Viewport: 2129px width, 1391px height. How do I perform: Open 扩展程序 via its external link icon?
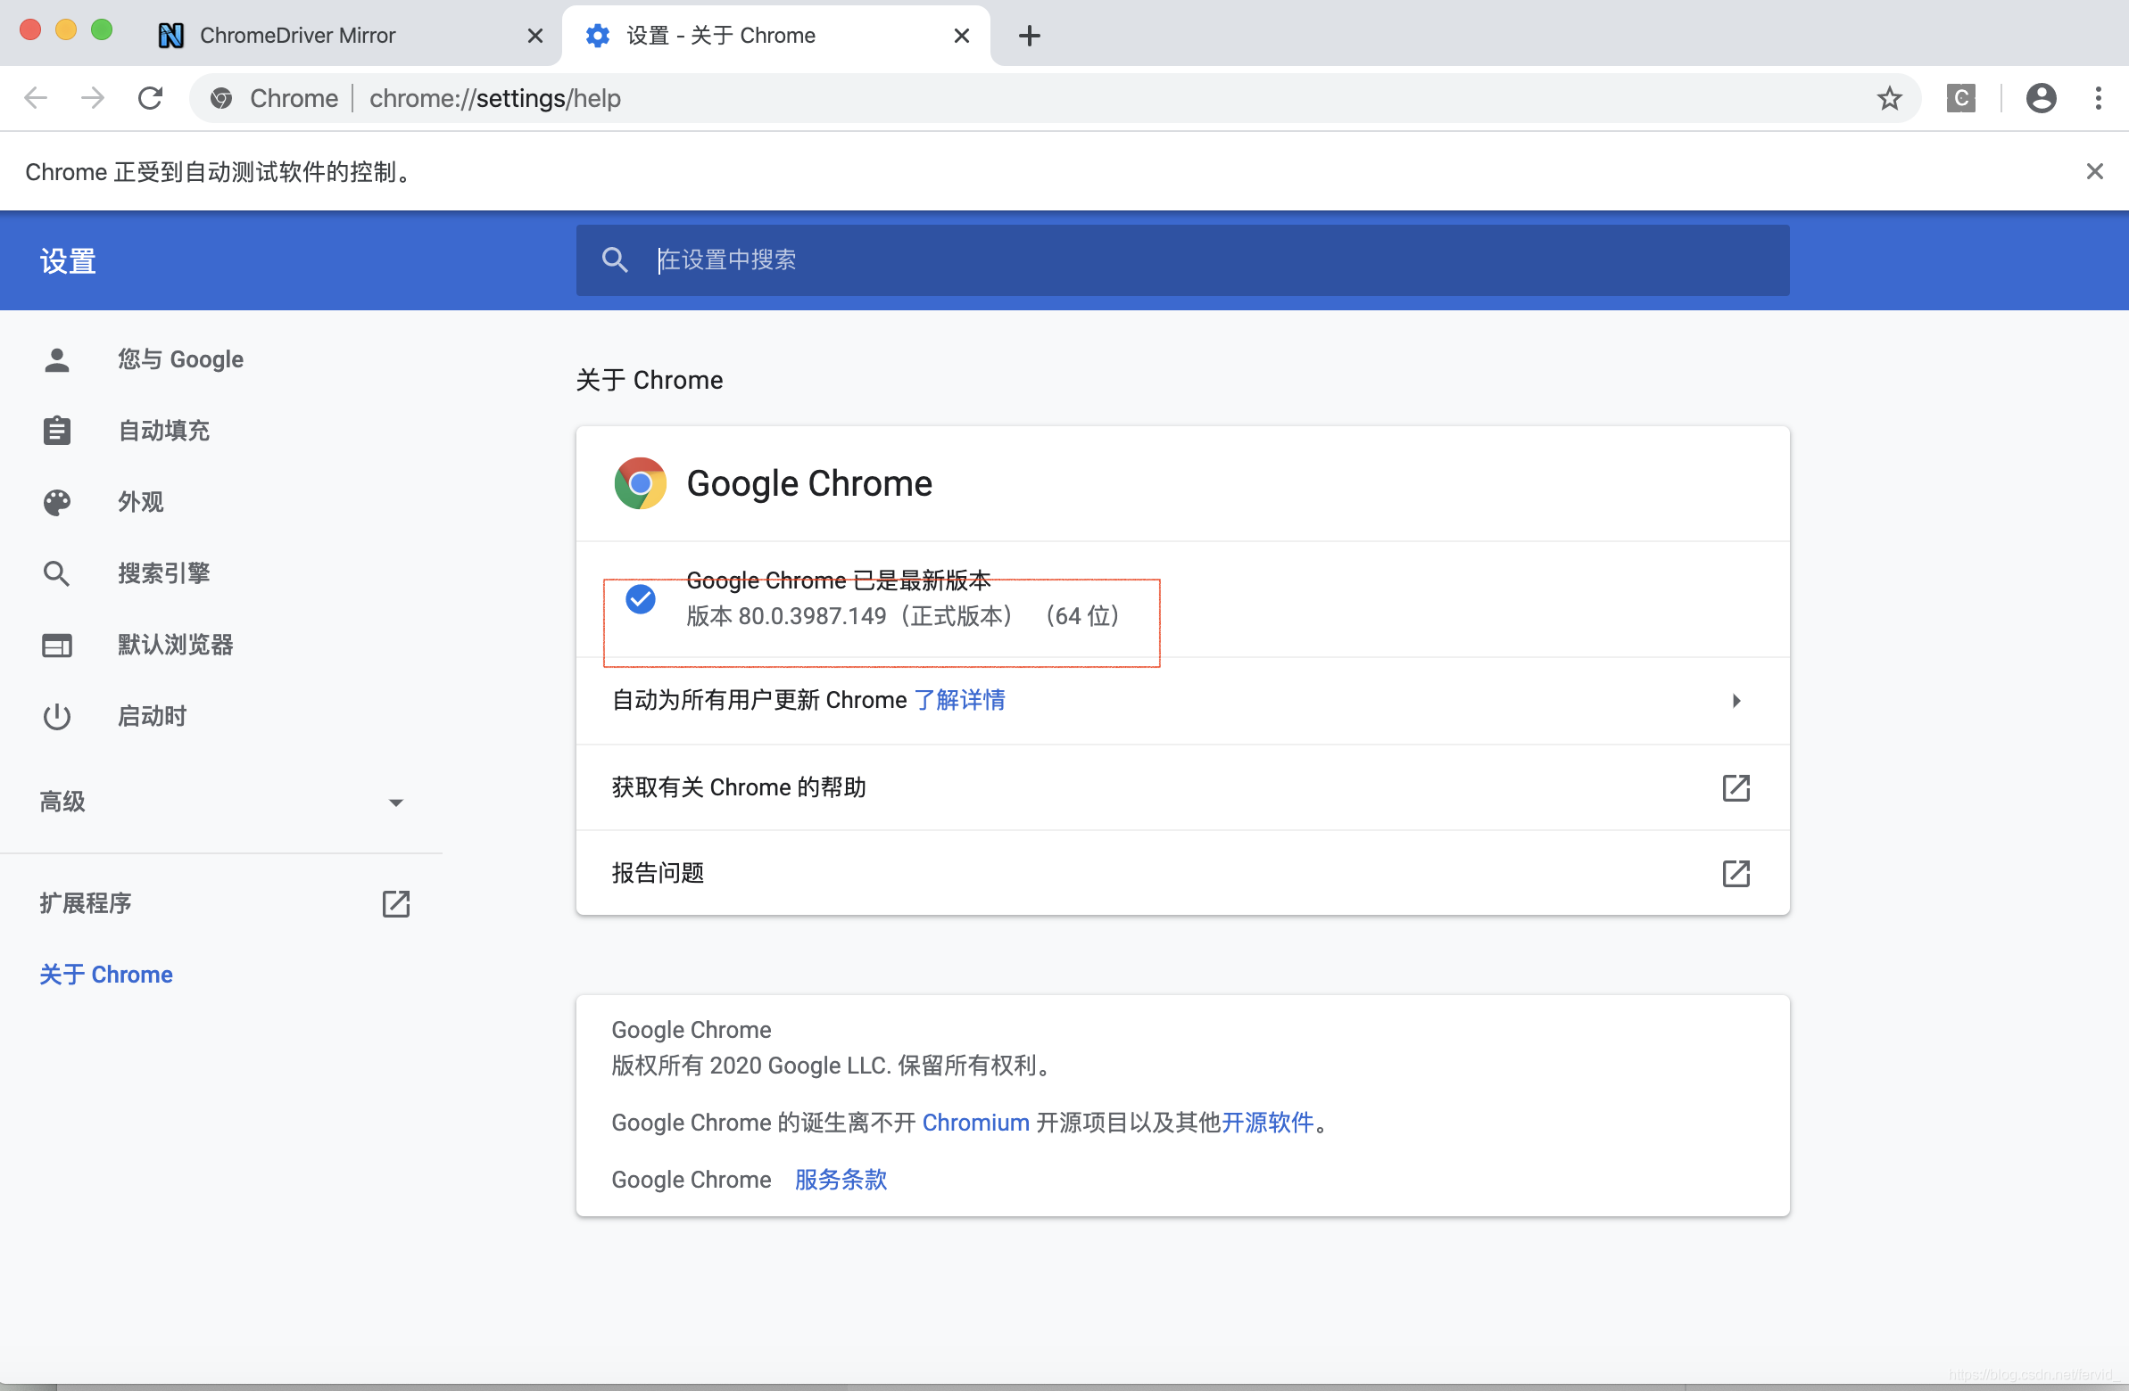(396, 904)
